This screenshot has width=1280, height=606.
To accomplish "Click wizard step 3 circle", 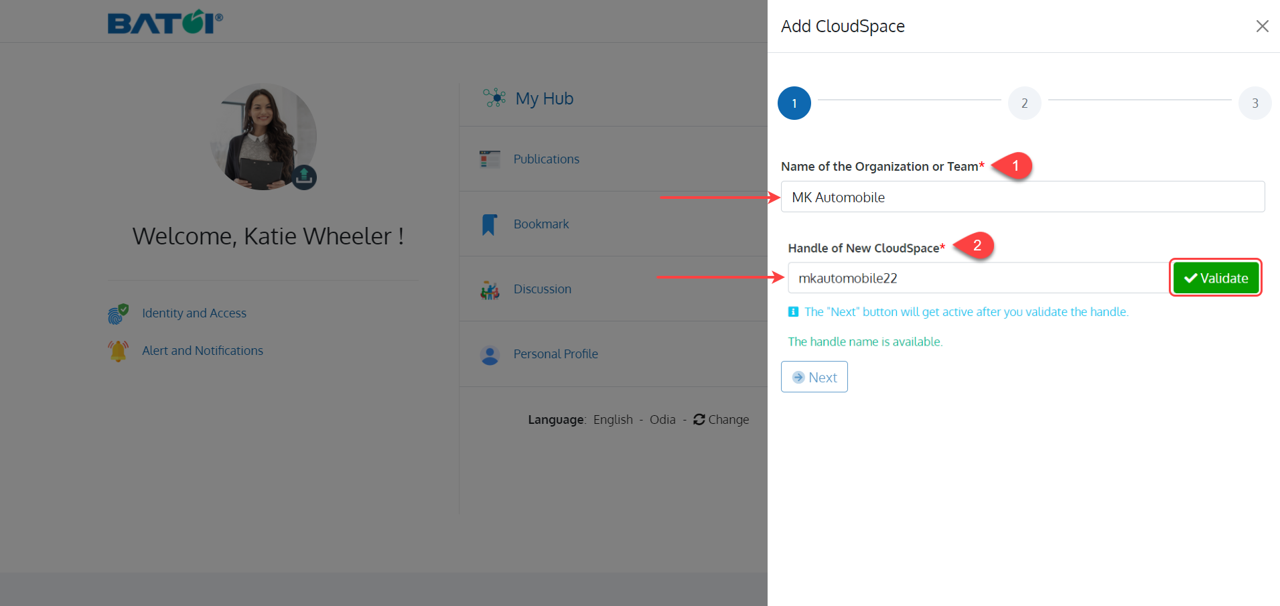I will pyautogui.click(x=1255, y=103).
